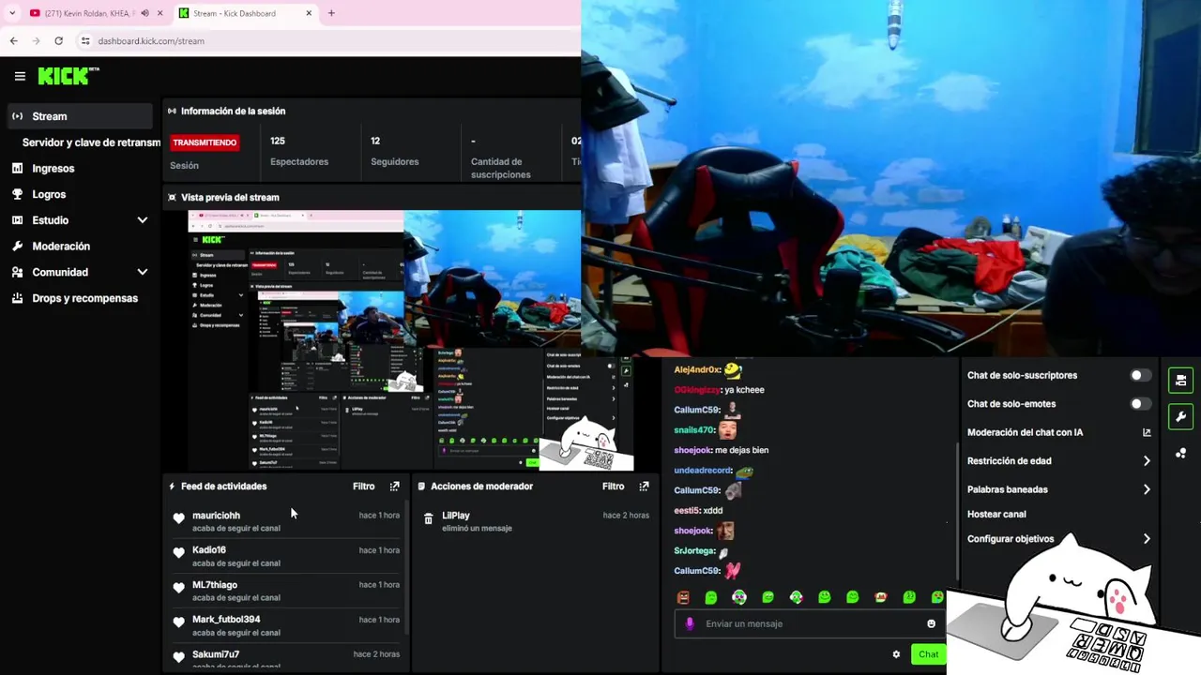
Task: Open chat settings gear beside Chat button
Action: [896, 654]
